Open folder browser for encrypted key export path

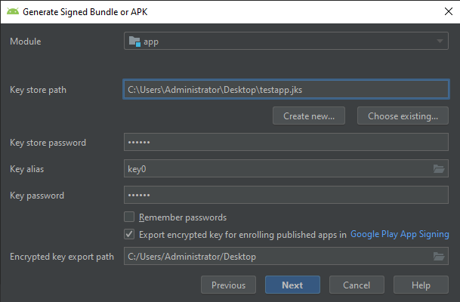(439, 257)
